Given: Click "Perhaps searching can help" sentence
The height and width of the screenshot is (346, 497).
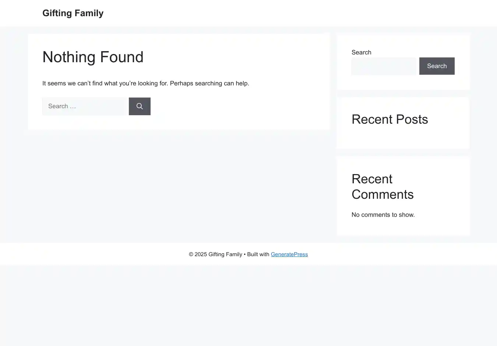Looking at the screenshot, I should pyautogui.click(x=209, y=84).
